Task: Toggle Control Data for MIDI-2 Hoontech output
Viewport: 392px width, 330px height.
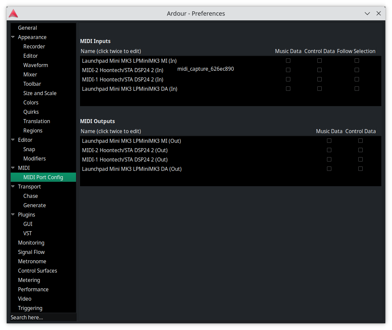Action: tap(360, 150)
